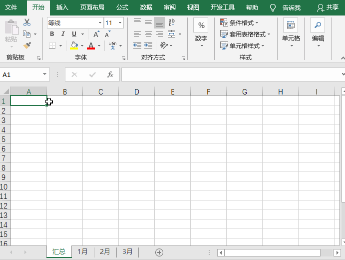Open the Help (帮助) tab

[252, 7]
